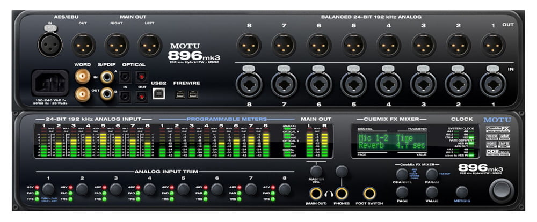Click the OPTICAL B IN port
This screenshot has height=222, width=537.
(x=125, y=98)
